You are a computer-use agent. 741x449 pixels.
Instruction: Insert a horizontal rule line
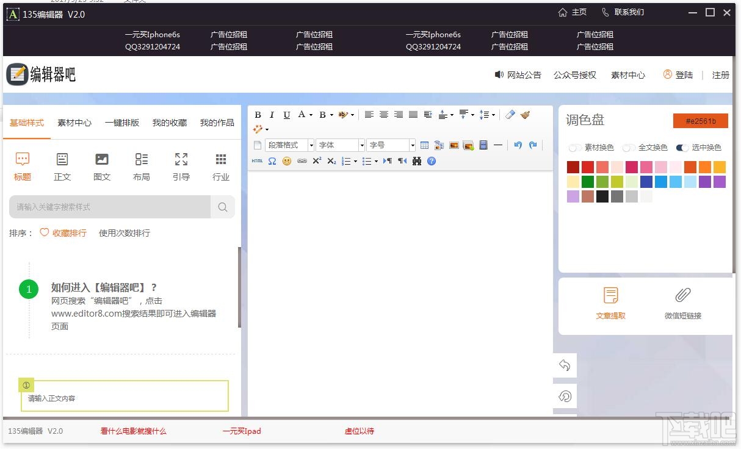pos(498,145)
